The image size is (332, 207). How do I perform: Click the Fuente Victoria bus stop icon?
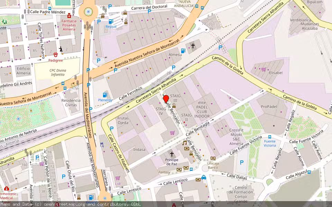[269, 137]
